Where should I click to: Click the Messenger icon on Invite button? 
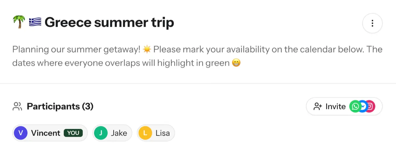coord(363,107)
